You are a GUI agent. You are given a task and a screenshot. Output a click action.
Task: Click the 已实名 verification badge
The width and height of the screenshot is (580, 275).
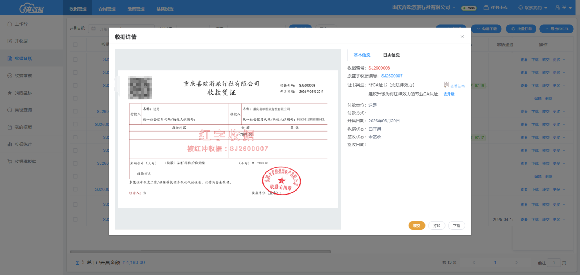(469, 8)
